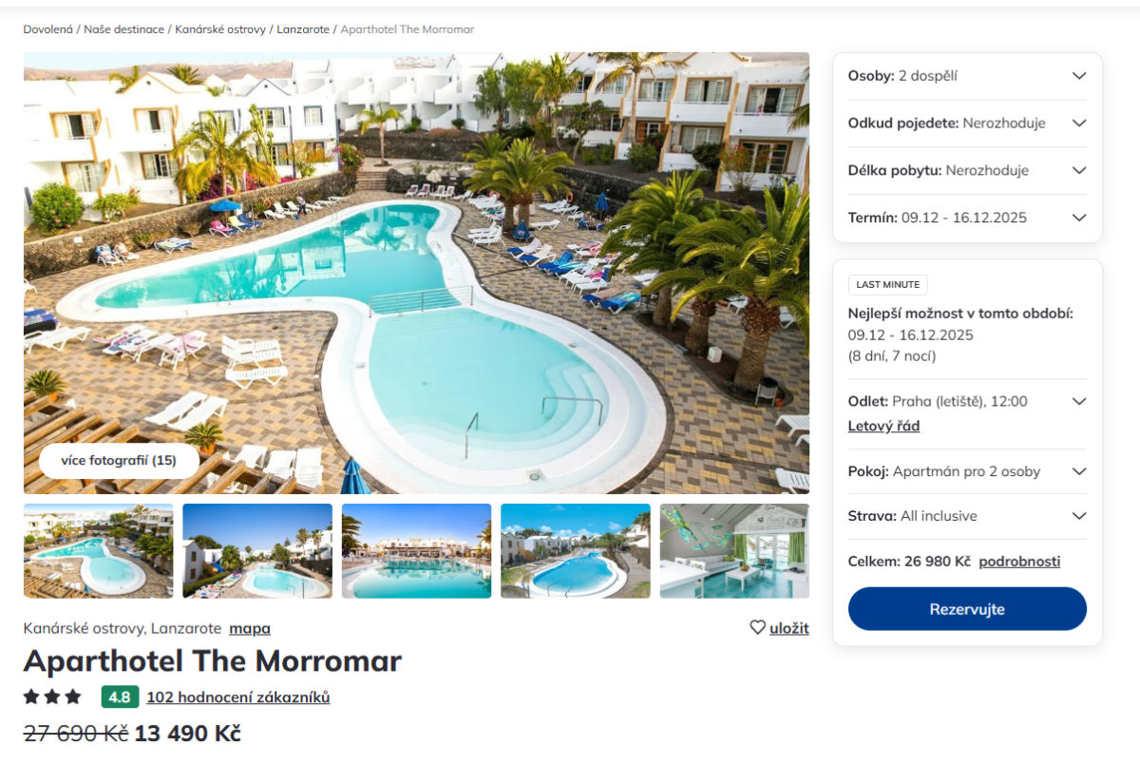Click the Rezervujte button
1140x764 pixels.
click(x=967, y=609)
